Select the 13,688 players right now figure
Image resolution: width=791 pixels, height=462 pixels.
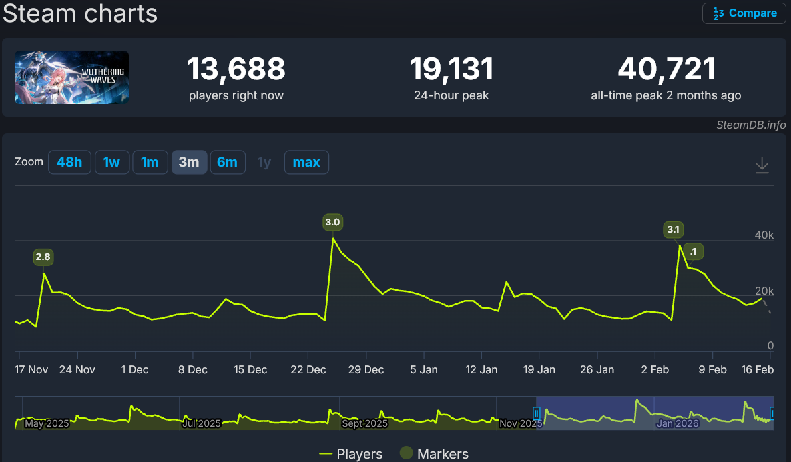[236, 69]
